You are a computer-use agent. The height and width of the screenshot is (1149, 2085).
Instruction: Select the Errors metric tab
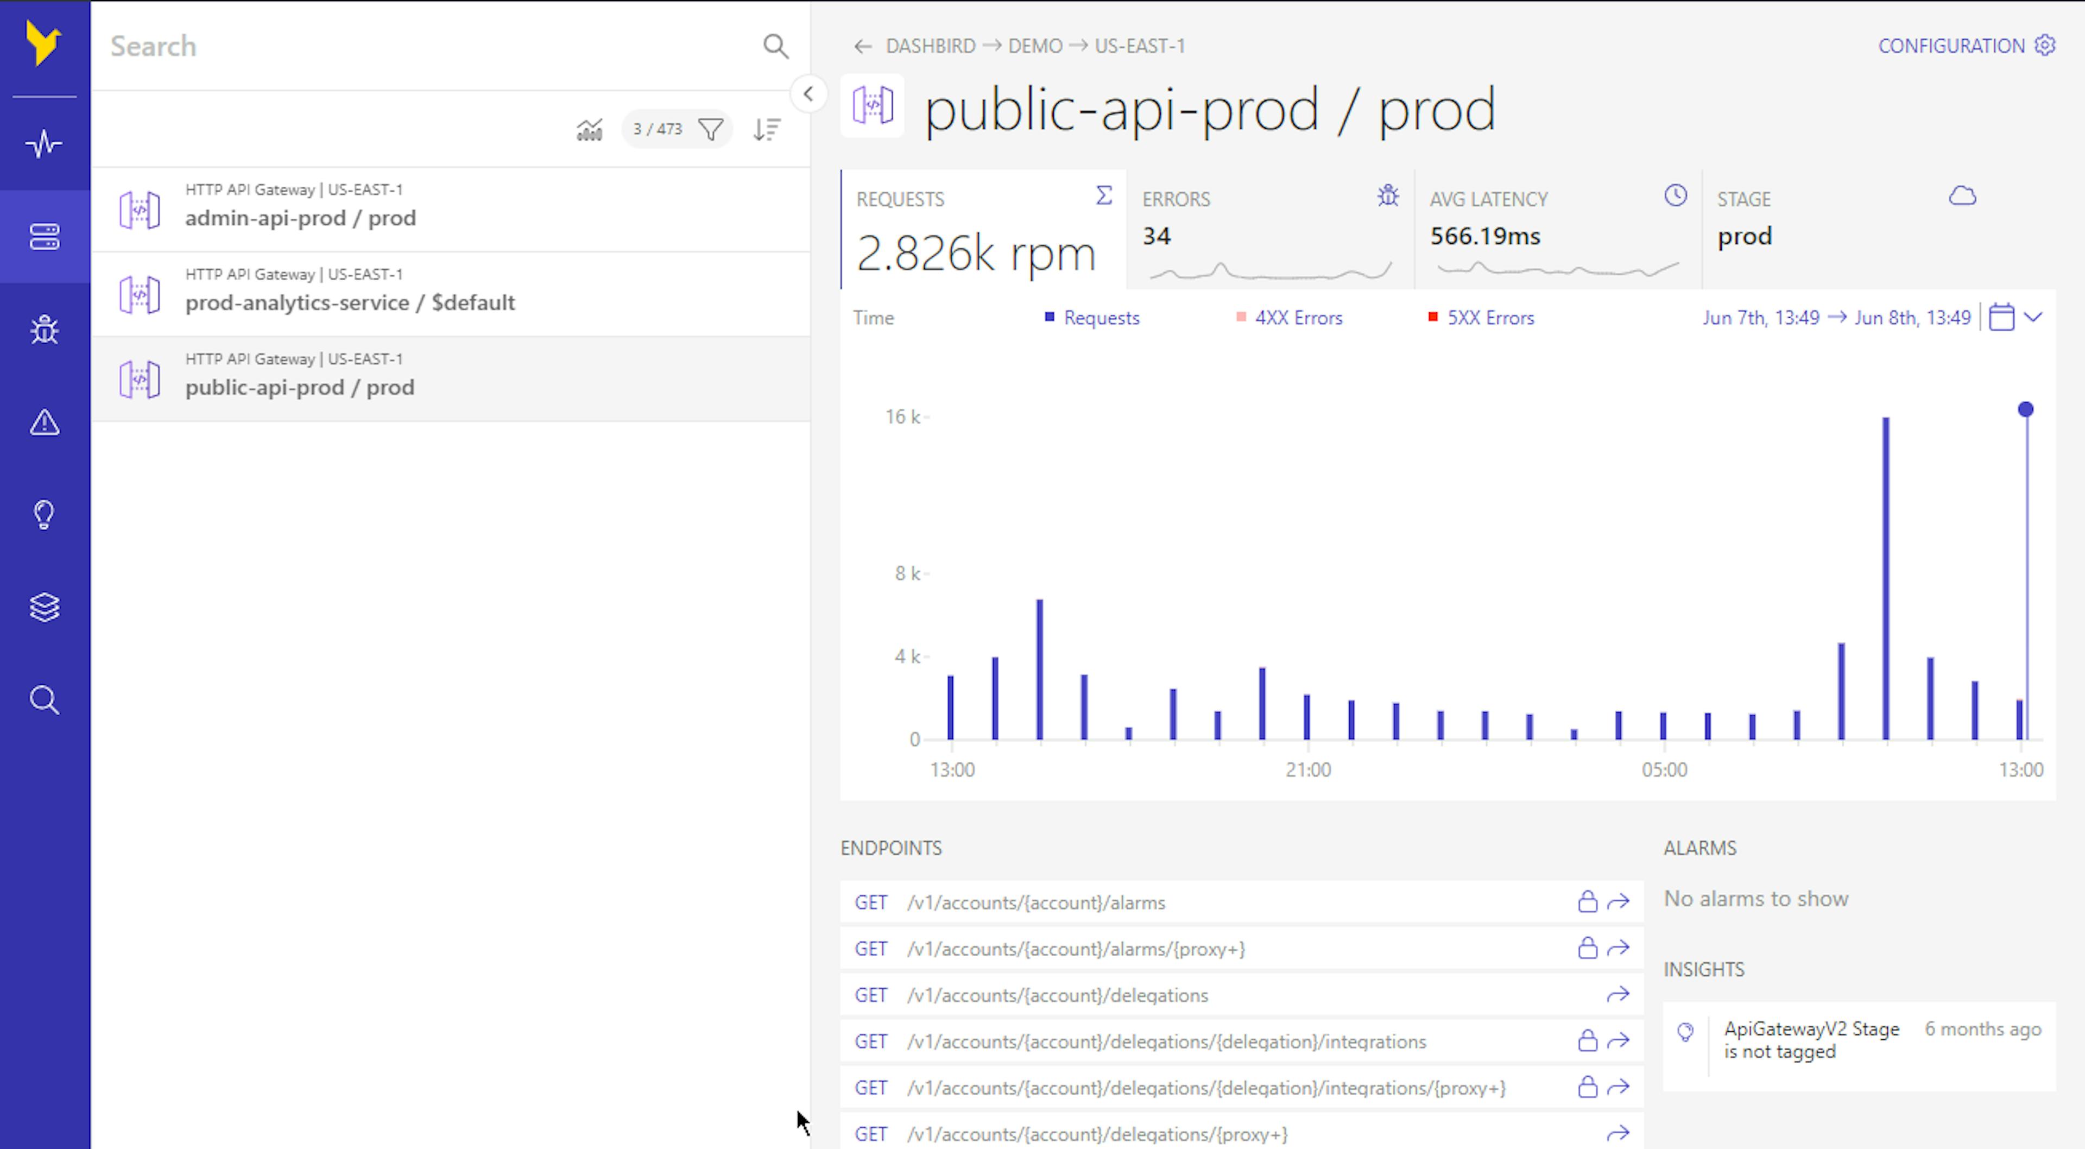coord(1271,229)
